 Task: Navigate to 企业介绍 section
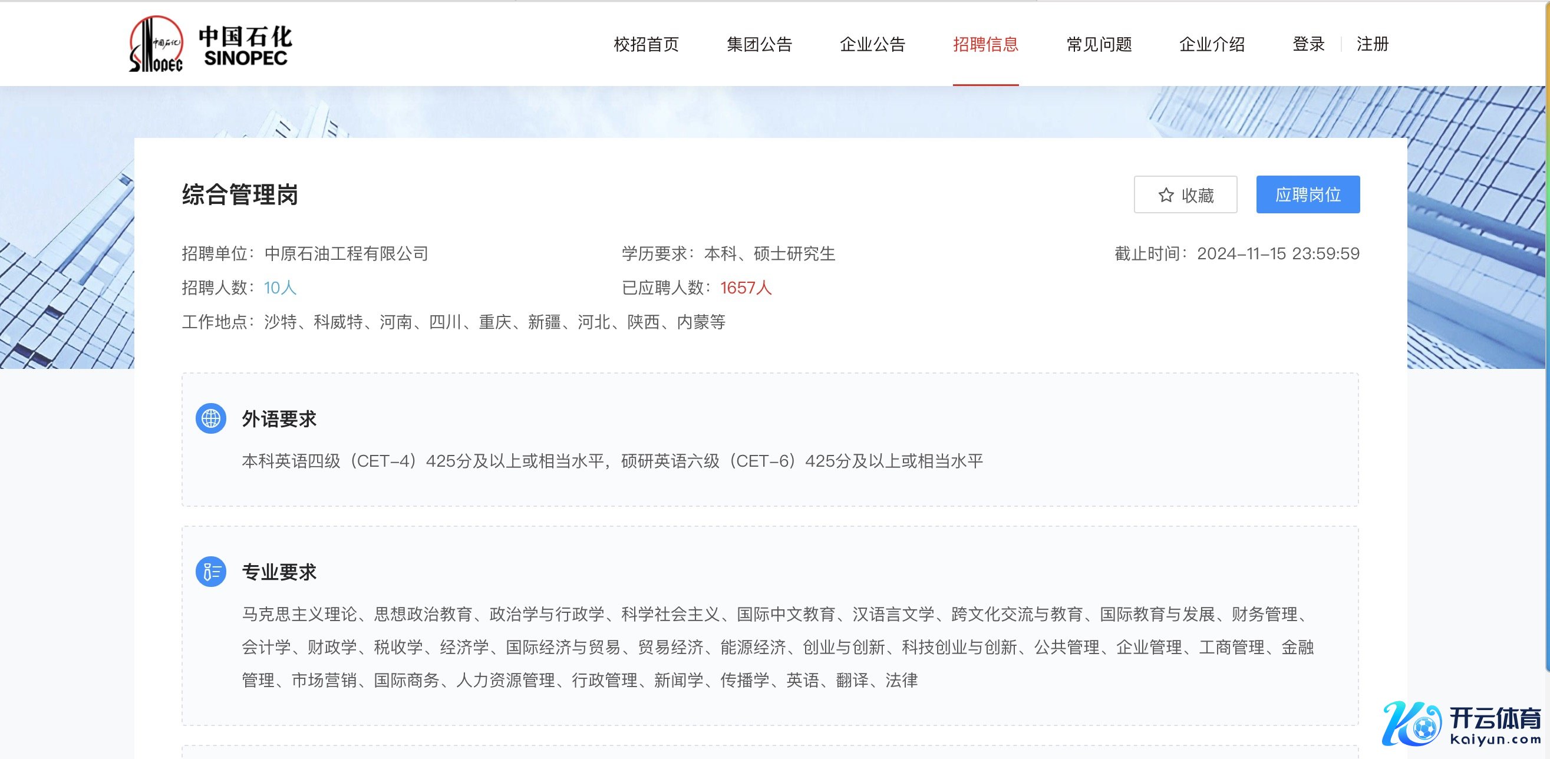[x=1212, y=44]
